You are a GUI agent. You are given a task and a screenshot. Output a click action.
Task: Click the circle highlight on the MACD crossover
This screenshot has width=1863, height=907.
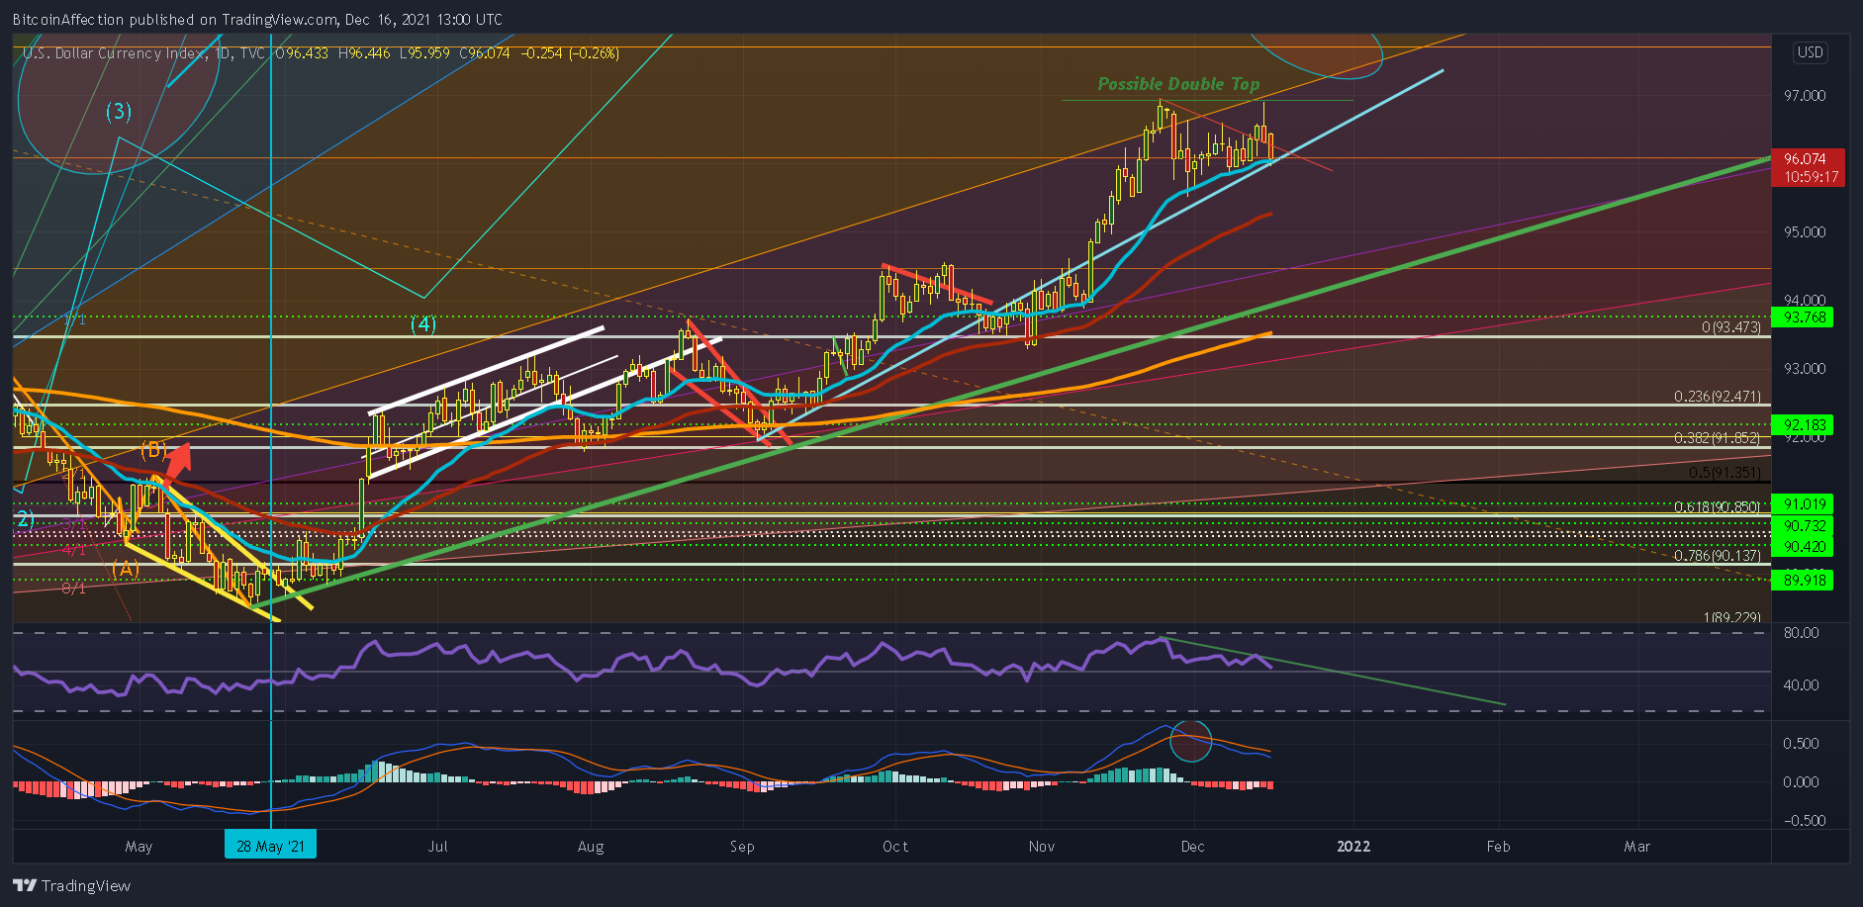tap(1191, 740)
